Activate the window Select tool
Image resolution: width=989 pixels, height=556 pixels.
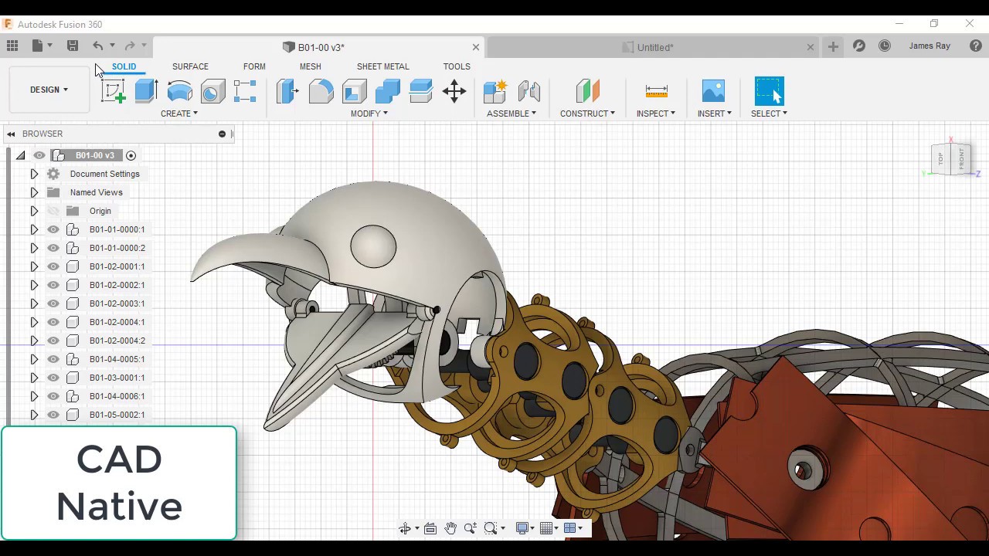769,91
